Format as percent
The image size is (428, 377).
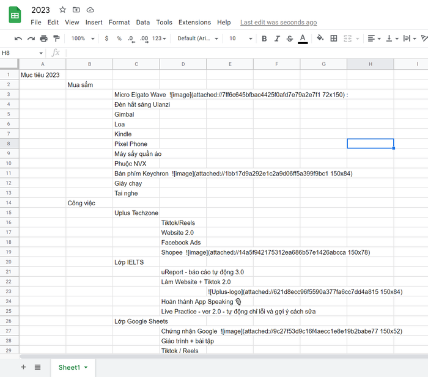coord(119,38)
